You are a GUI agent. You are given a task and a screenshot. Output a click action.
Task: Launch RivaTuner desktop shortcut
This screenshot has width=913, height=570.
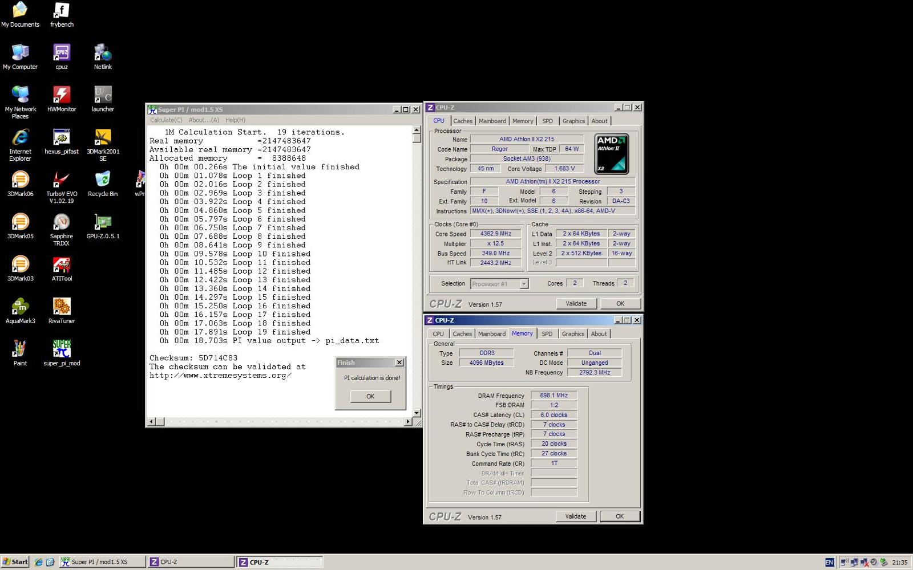pyautogui.click(x=62, y=311)
